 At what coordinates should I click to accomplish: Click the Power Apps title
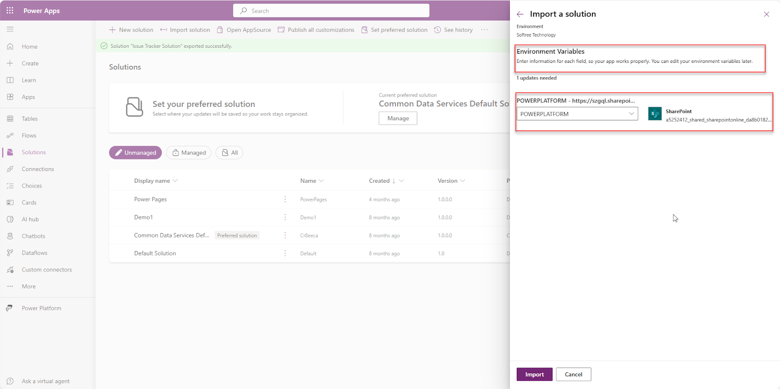click(41, 11)
